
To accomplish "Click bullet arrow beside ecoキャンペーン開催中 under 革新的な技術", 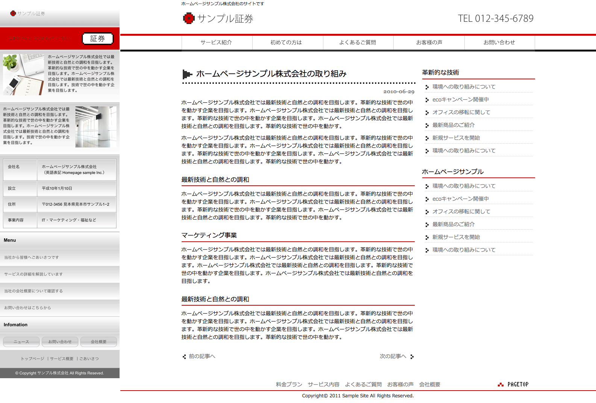I will [427, 100].
